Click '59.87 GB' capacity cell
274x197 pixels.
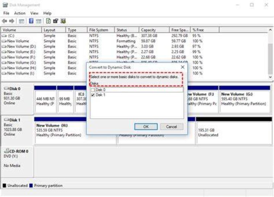coord(148,41)
